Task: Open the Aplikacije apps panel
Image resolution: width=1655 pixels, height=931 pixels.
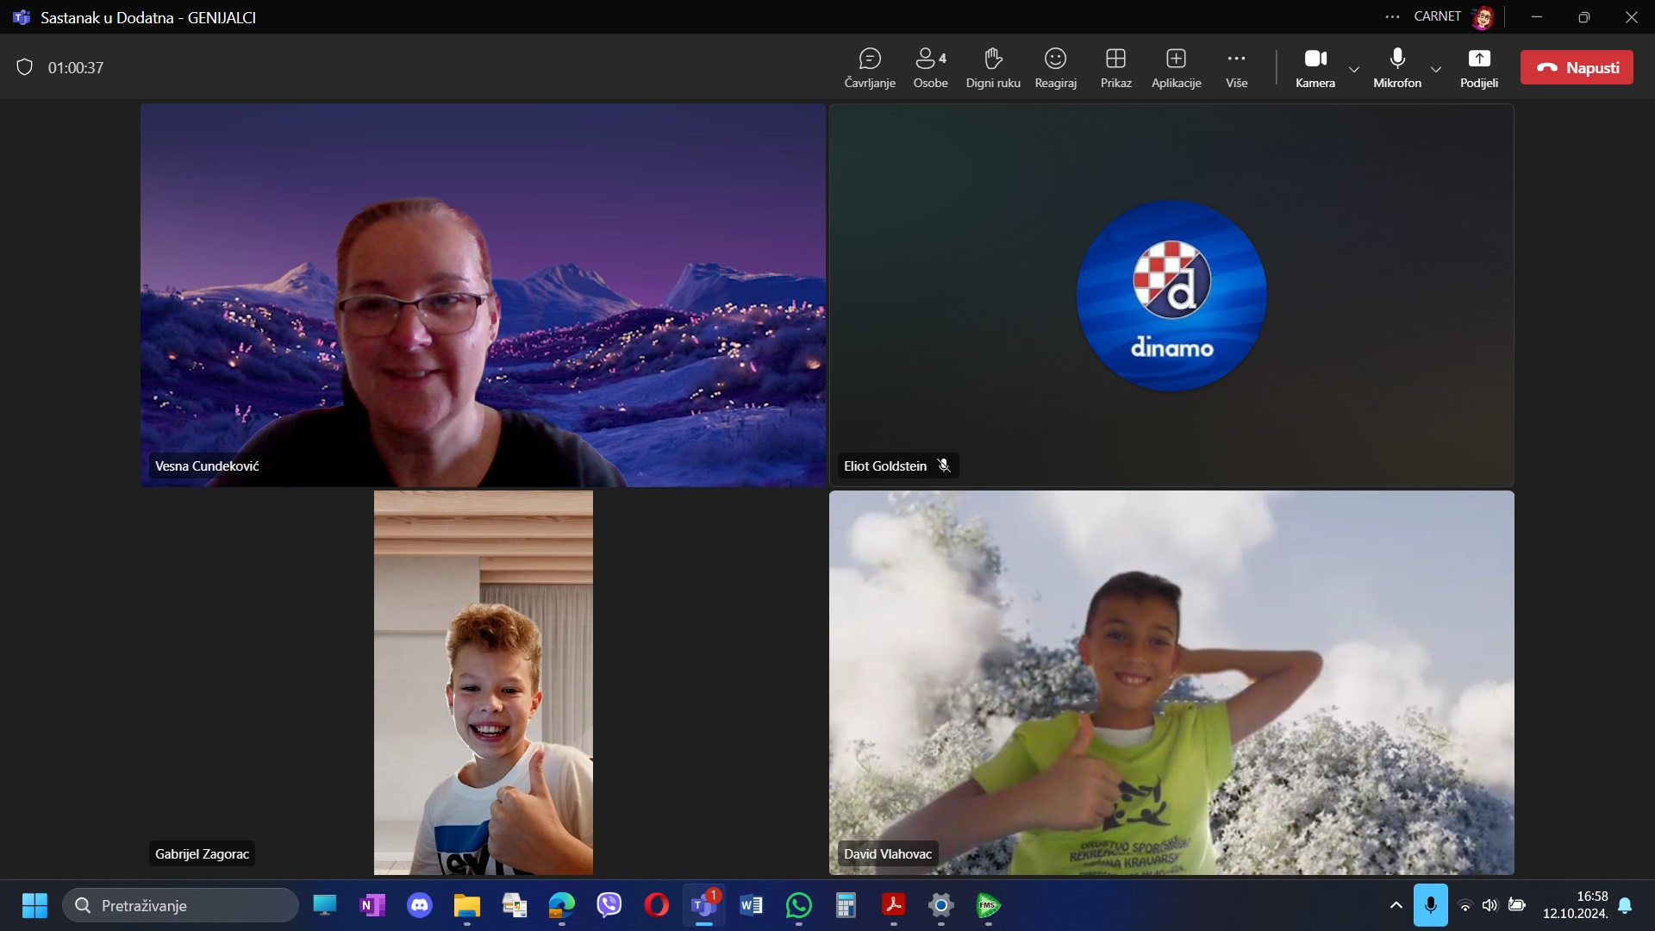Action: click(x=1176, y=68)
